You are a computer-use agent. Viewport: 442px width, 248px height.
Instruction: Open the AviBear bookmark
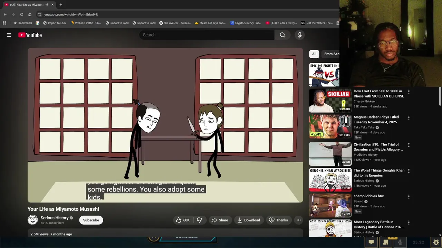175,23
